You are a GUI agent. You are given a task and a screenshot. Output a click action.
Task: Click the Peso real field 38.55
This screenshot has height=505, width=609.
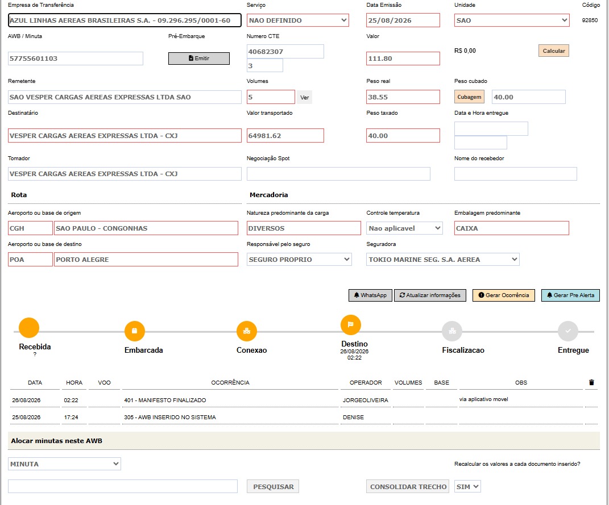click(x=403, y=97)
